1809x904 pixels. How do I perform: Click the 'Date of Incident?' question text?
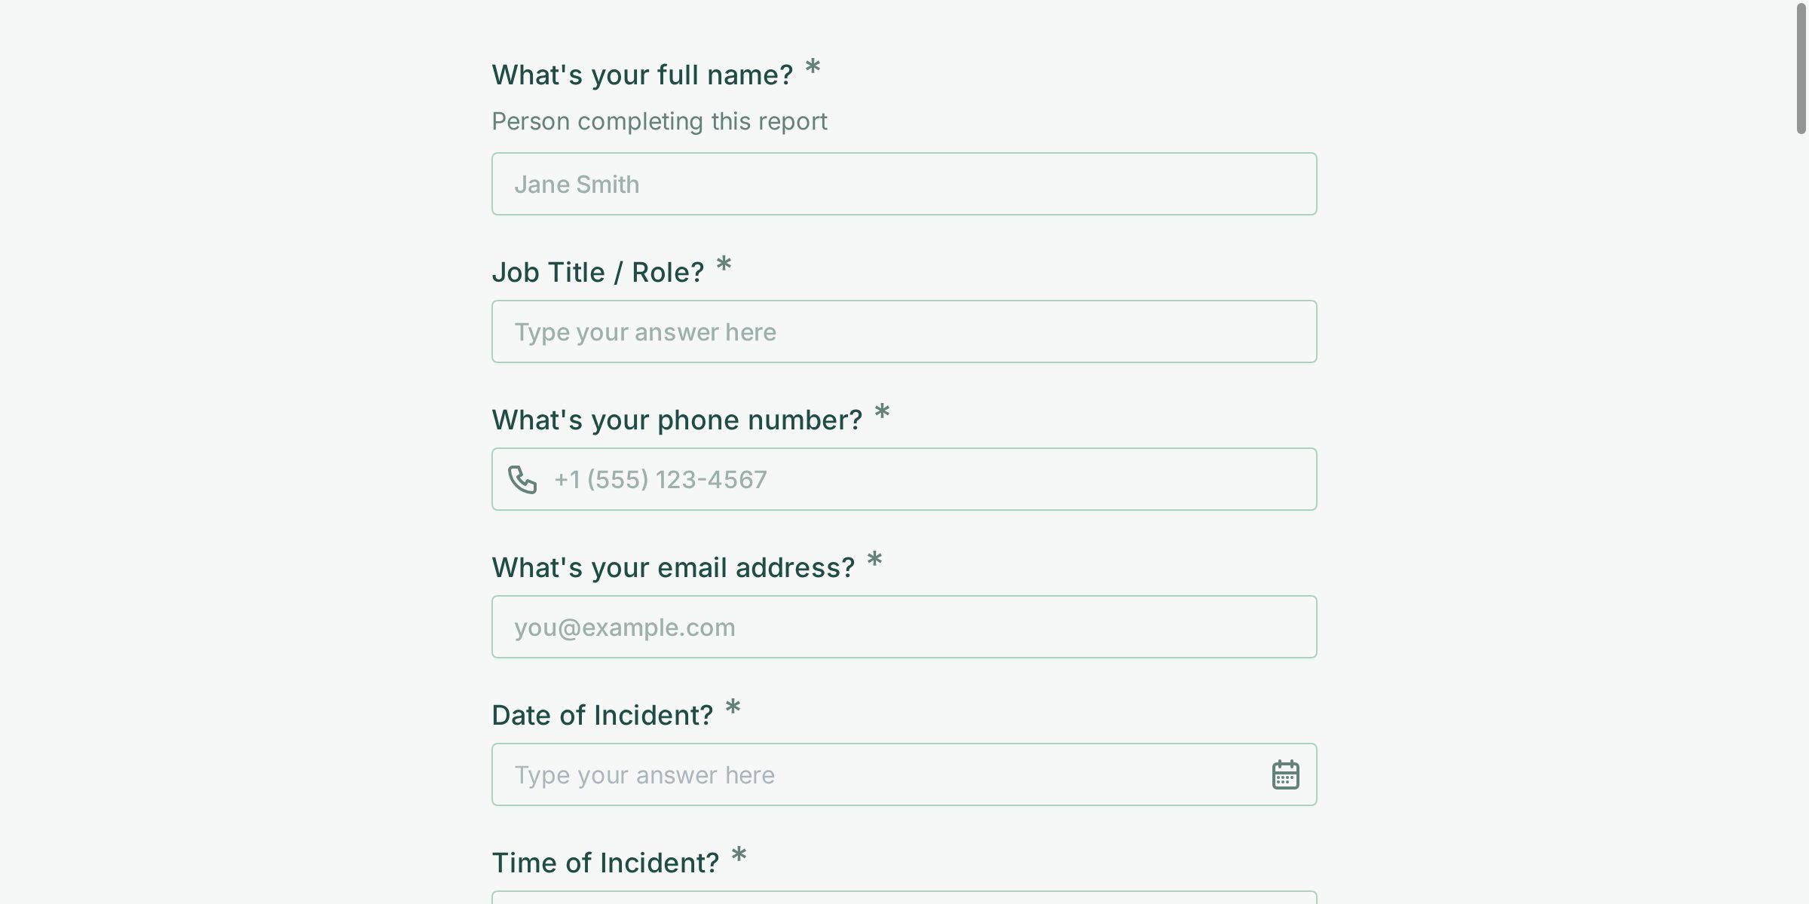point(601,714)
